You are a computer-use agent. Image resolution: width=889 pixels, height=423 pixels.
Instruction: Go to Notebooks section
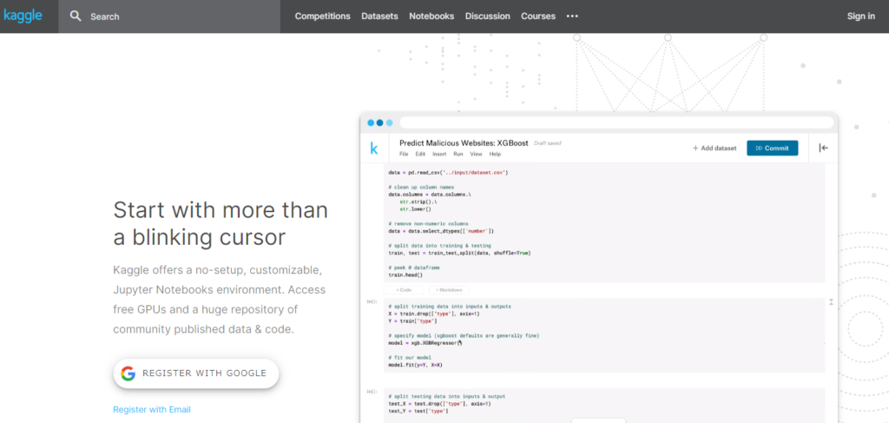tap(431, 16)
